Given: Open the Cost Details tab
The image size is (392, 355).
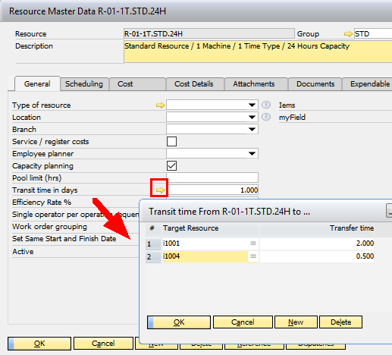Looking at the screenshot, I should coord(194,84).
